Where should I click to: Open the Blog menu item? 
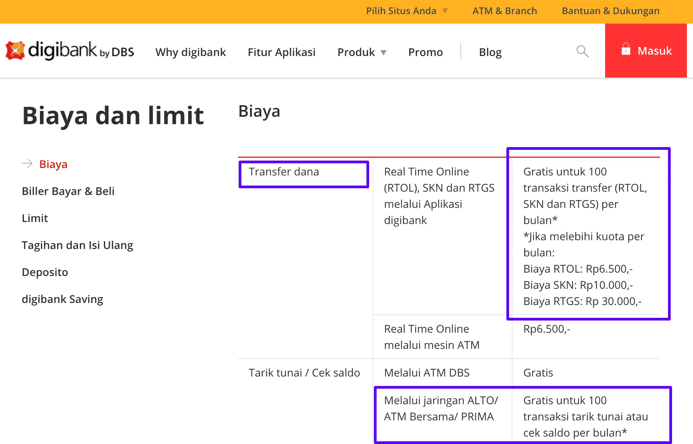[x=490, y=52]
